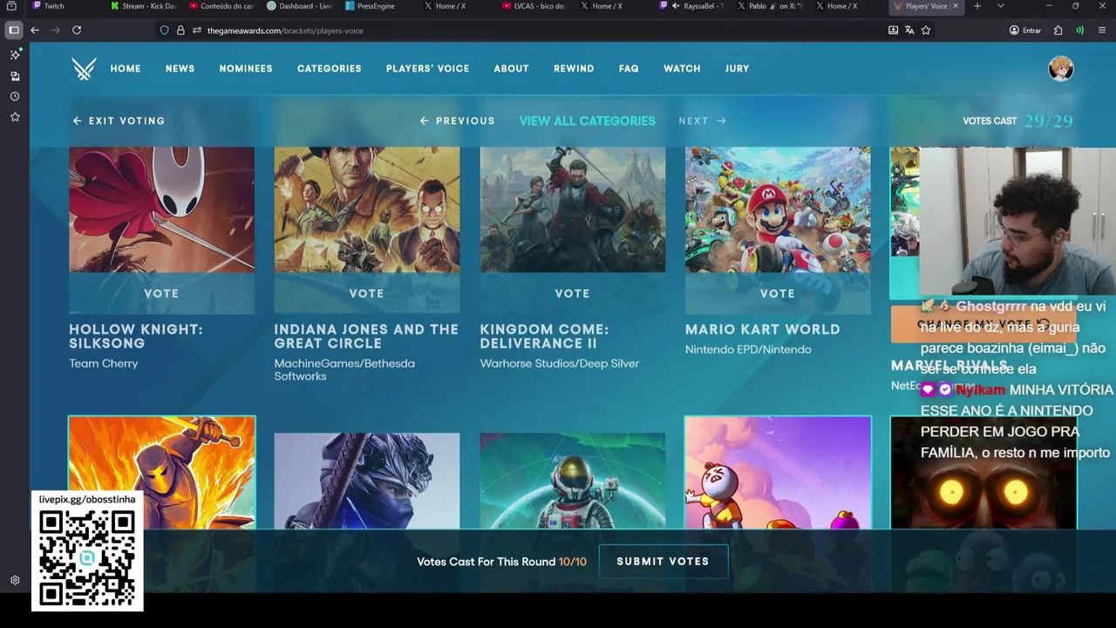Open the Firefox View icon at top left
Image resolution: width=1116 pixels, height=628 pixels.
click(11, 6)
